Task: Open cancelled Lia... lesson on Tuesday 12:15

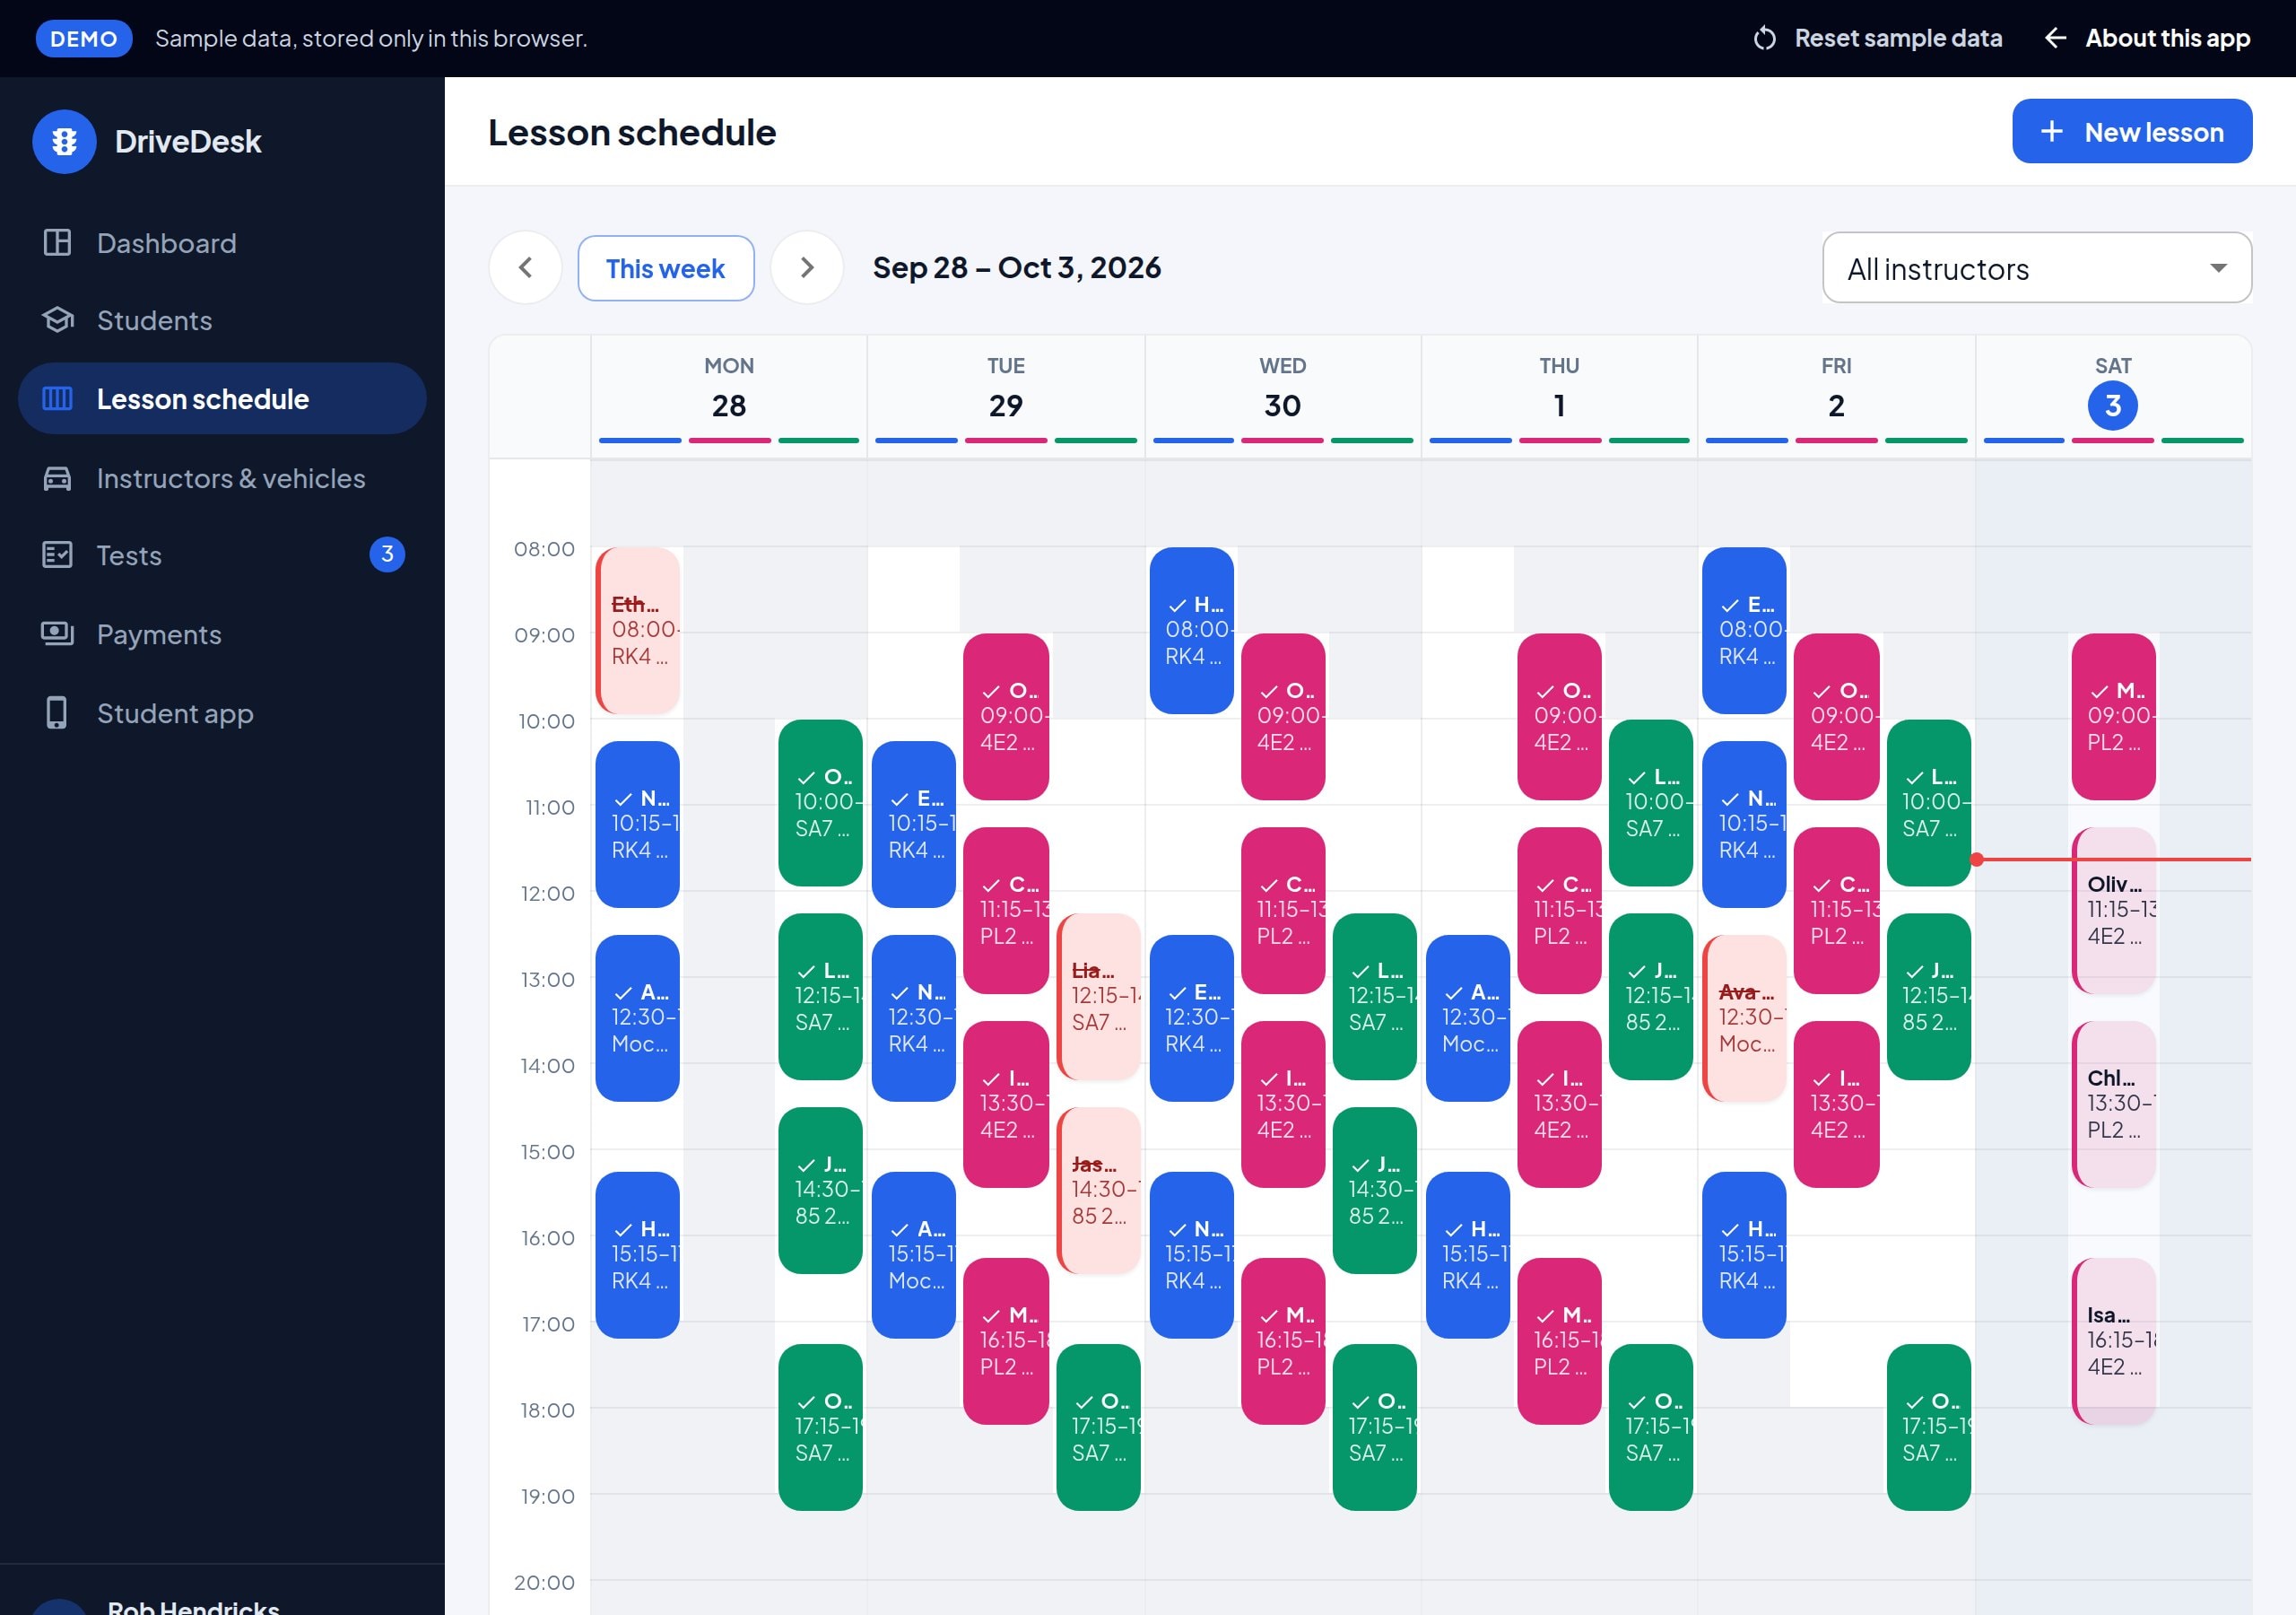Action: (1098, 997)
